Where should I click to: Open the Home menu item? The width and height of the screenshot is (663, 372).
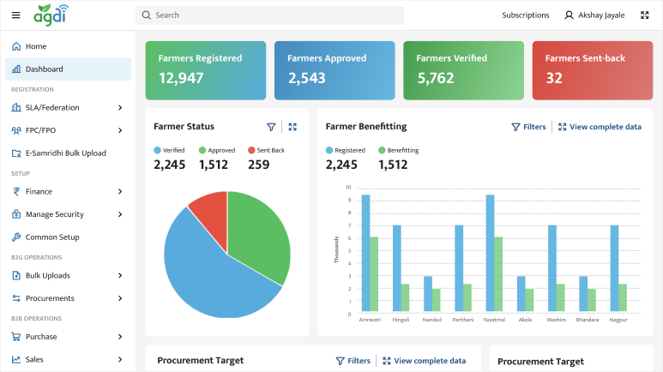pyautogui.click(x=36, y=46)
